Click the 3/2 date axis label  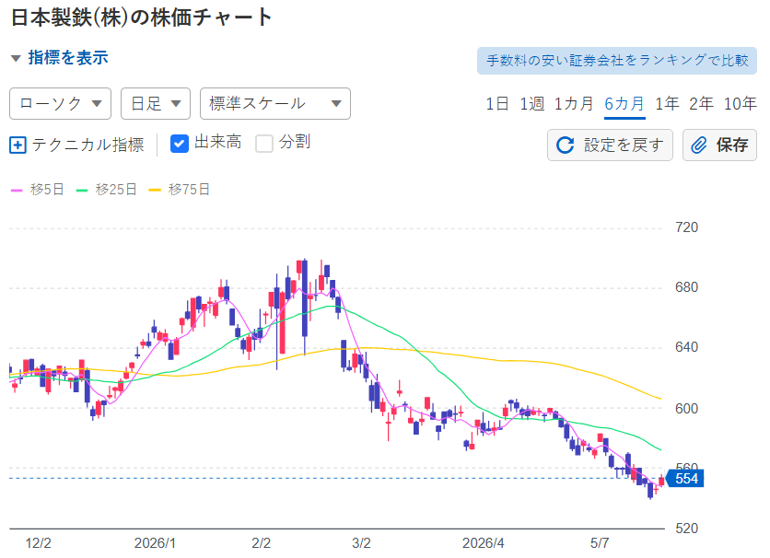361,543
